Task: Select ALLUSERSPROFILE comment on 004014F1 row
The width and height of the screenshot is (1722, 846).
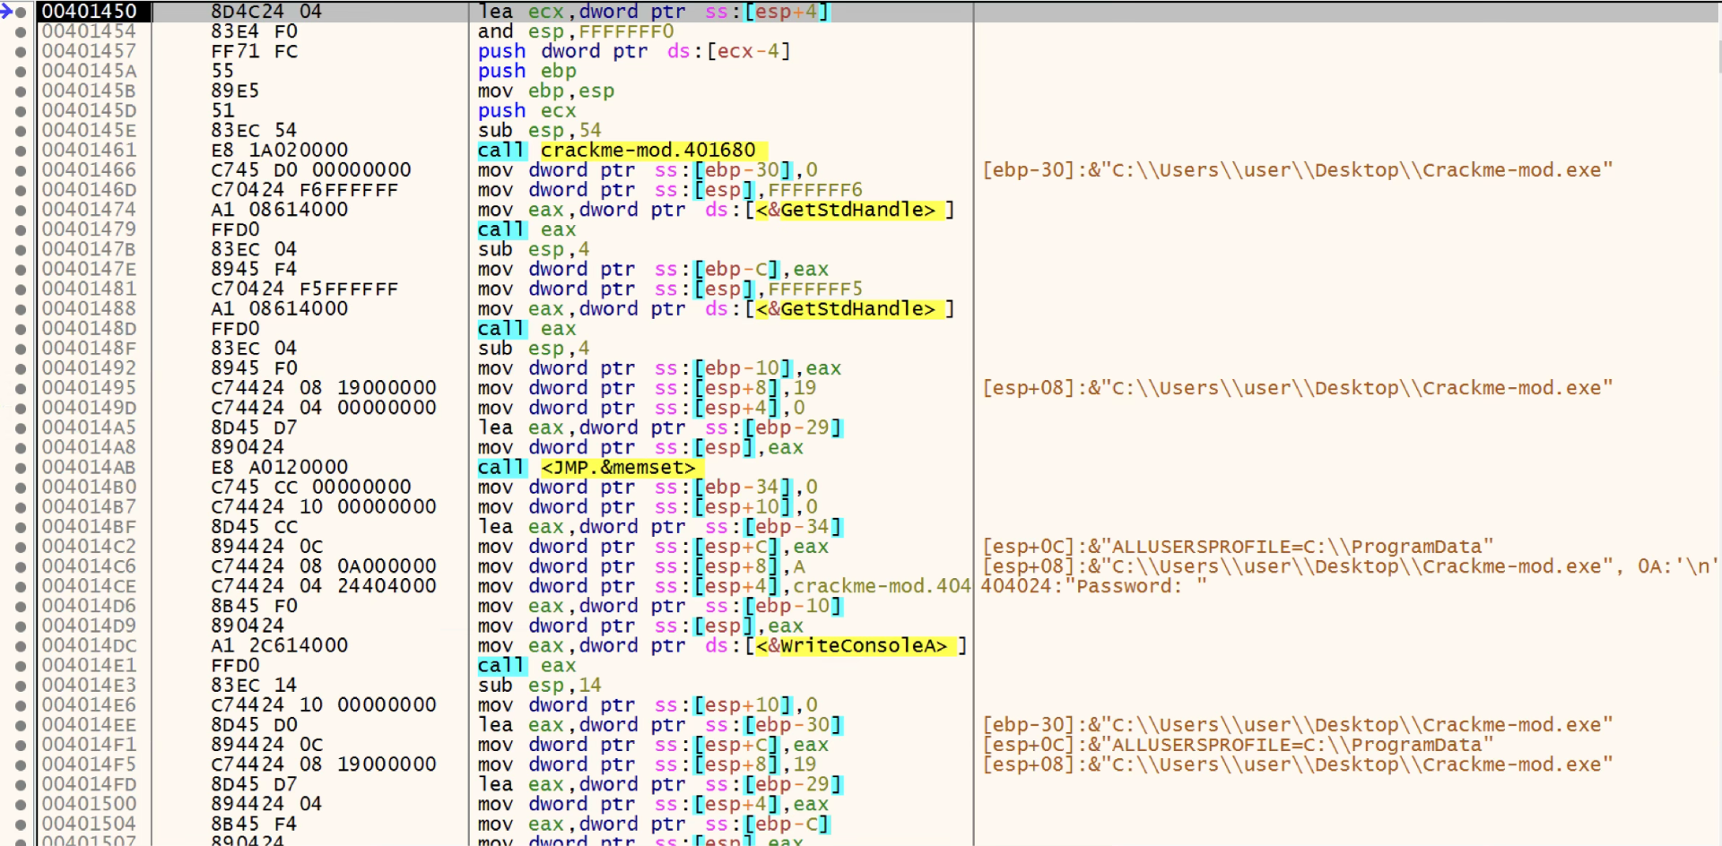Action: [1238, 745]
